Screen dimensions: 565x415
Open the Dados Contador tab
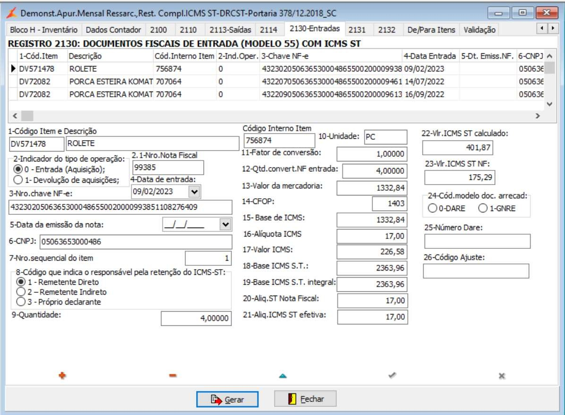113,30
